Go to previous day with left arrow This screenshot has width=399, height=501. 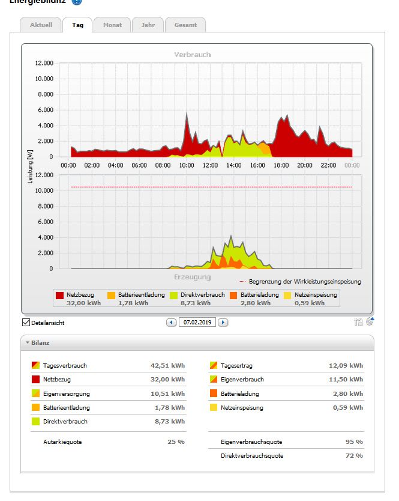[x=171, y=323]
